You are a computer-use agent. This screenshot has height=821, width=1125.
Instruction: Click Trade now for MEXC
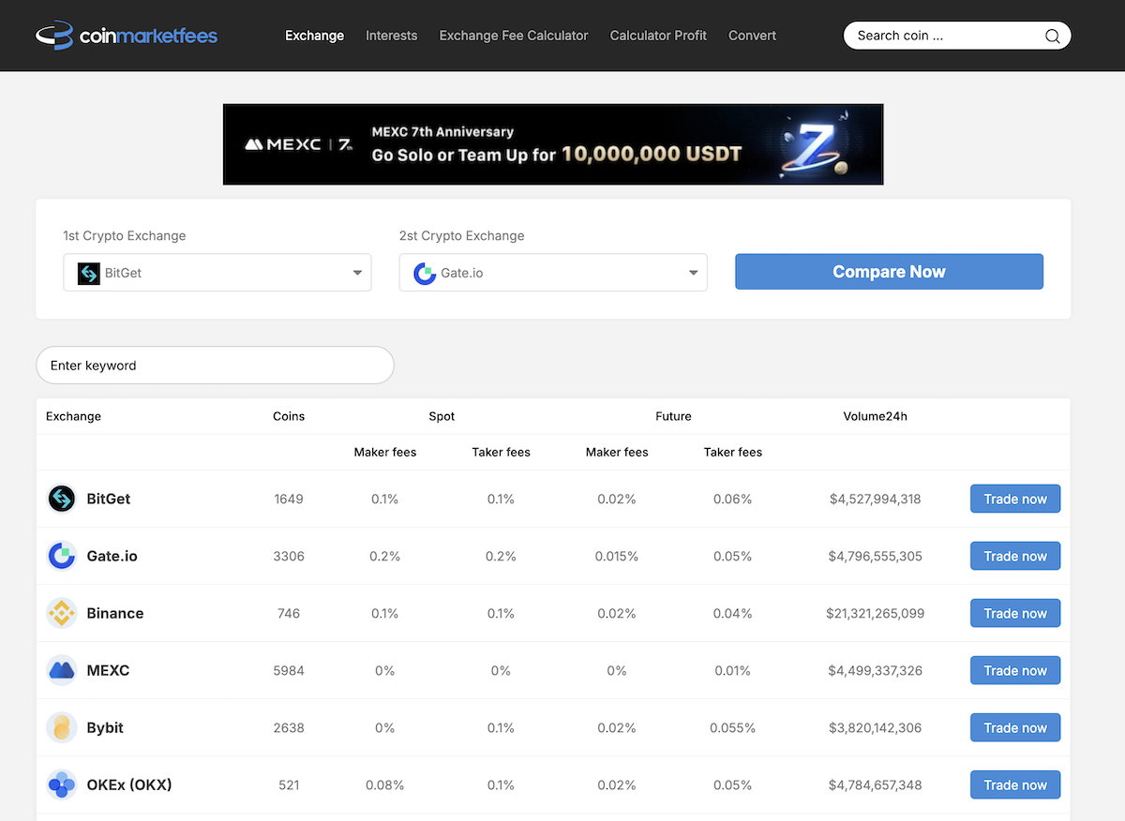pos(1015,670)
